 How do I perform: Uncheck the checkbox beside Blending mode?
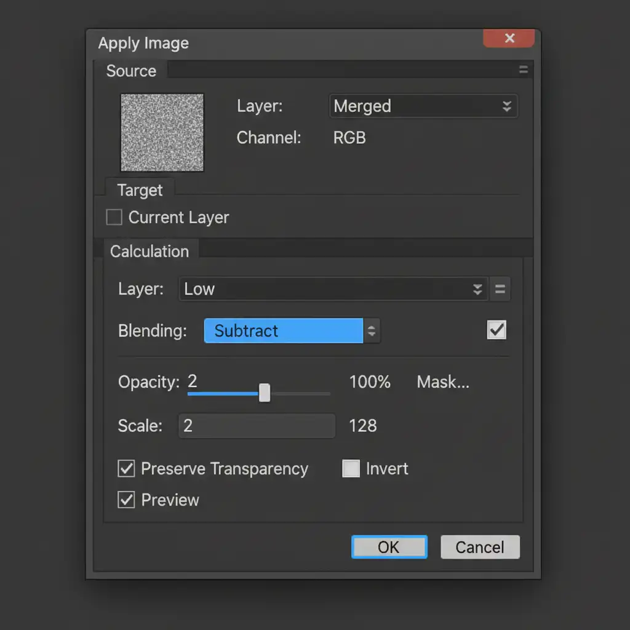[x=496, y=330]
